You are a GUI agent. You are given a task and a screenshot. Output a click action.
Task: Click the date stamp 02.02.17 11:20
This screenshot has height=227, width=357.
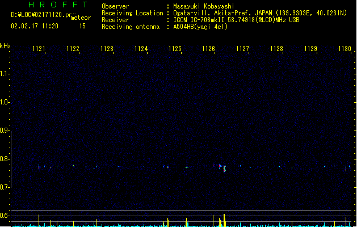click(x=35, y=26)
